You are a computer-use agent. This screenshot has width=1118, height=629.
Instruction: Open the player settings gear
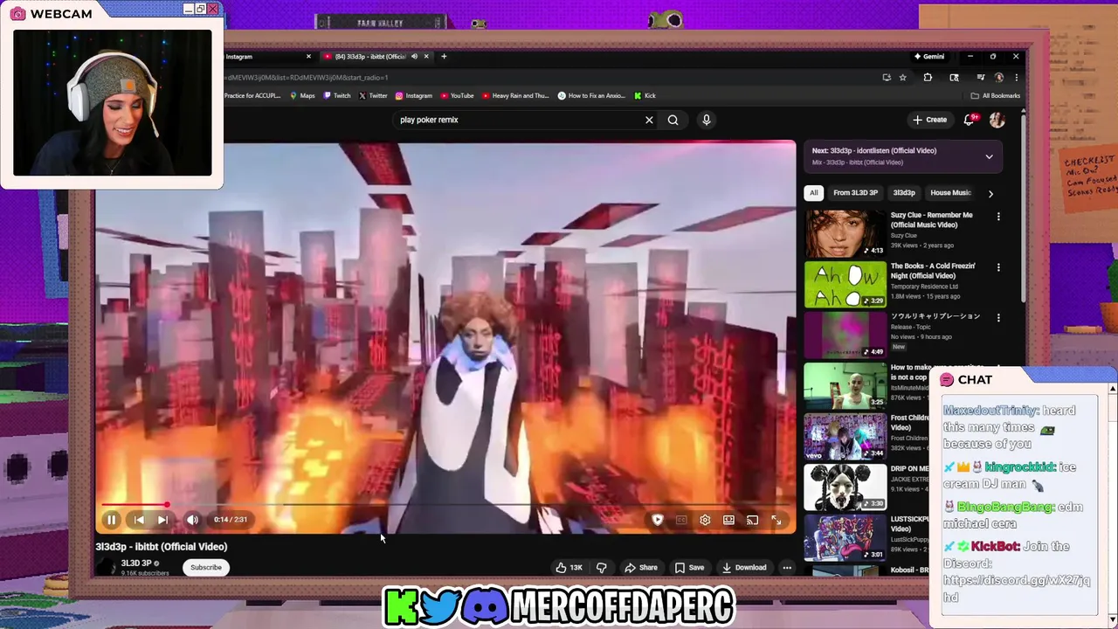705,520
